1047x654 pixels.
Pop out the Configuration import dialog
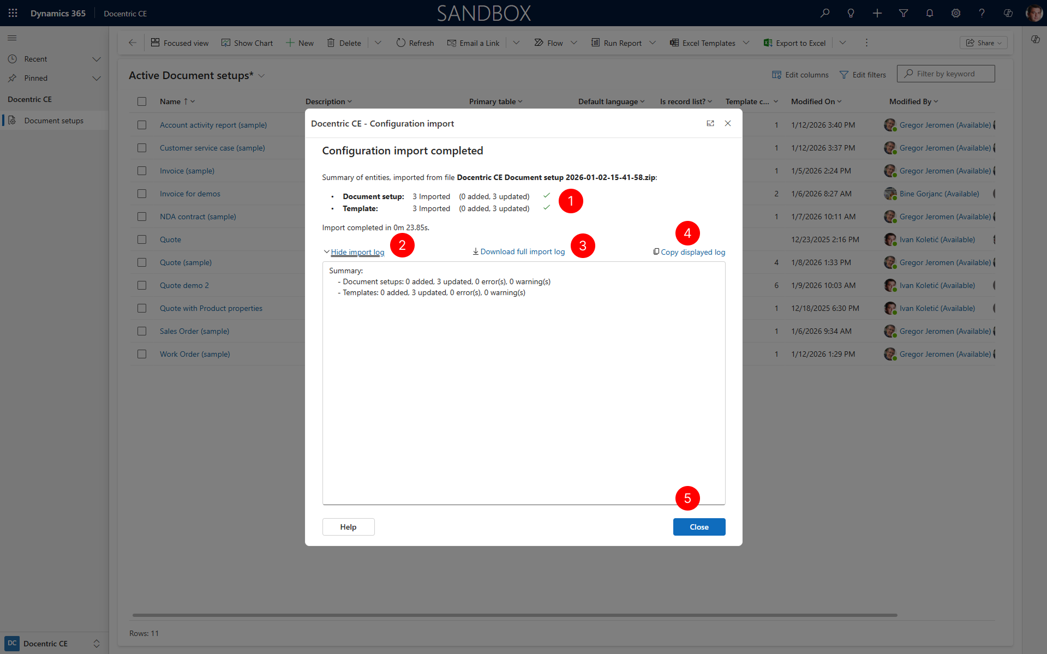pos(710,123)
